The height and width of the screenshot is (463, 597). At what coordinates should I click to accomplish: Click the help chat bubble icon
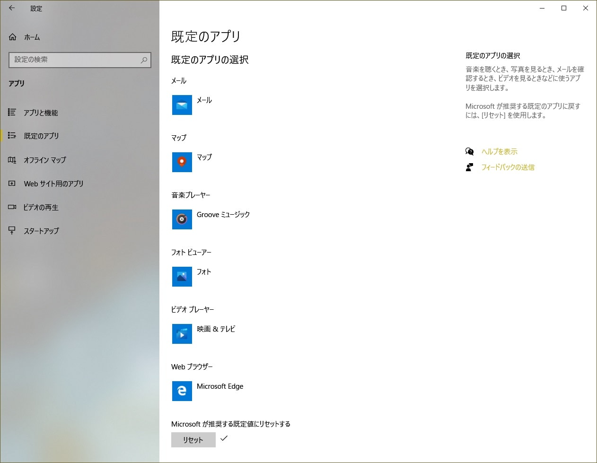click(469, 151)
